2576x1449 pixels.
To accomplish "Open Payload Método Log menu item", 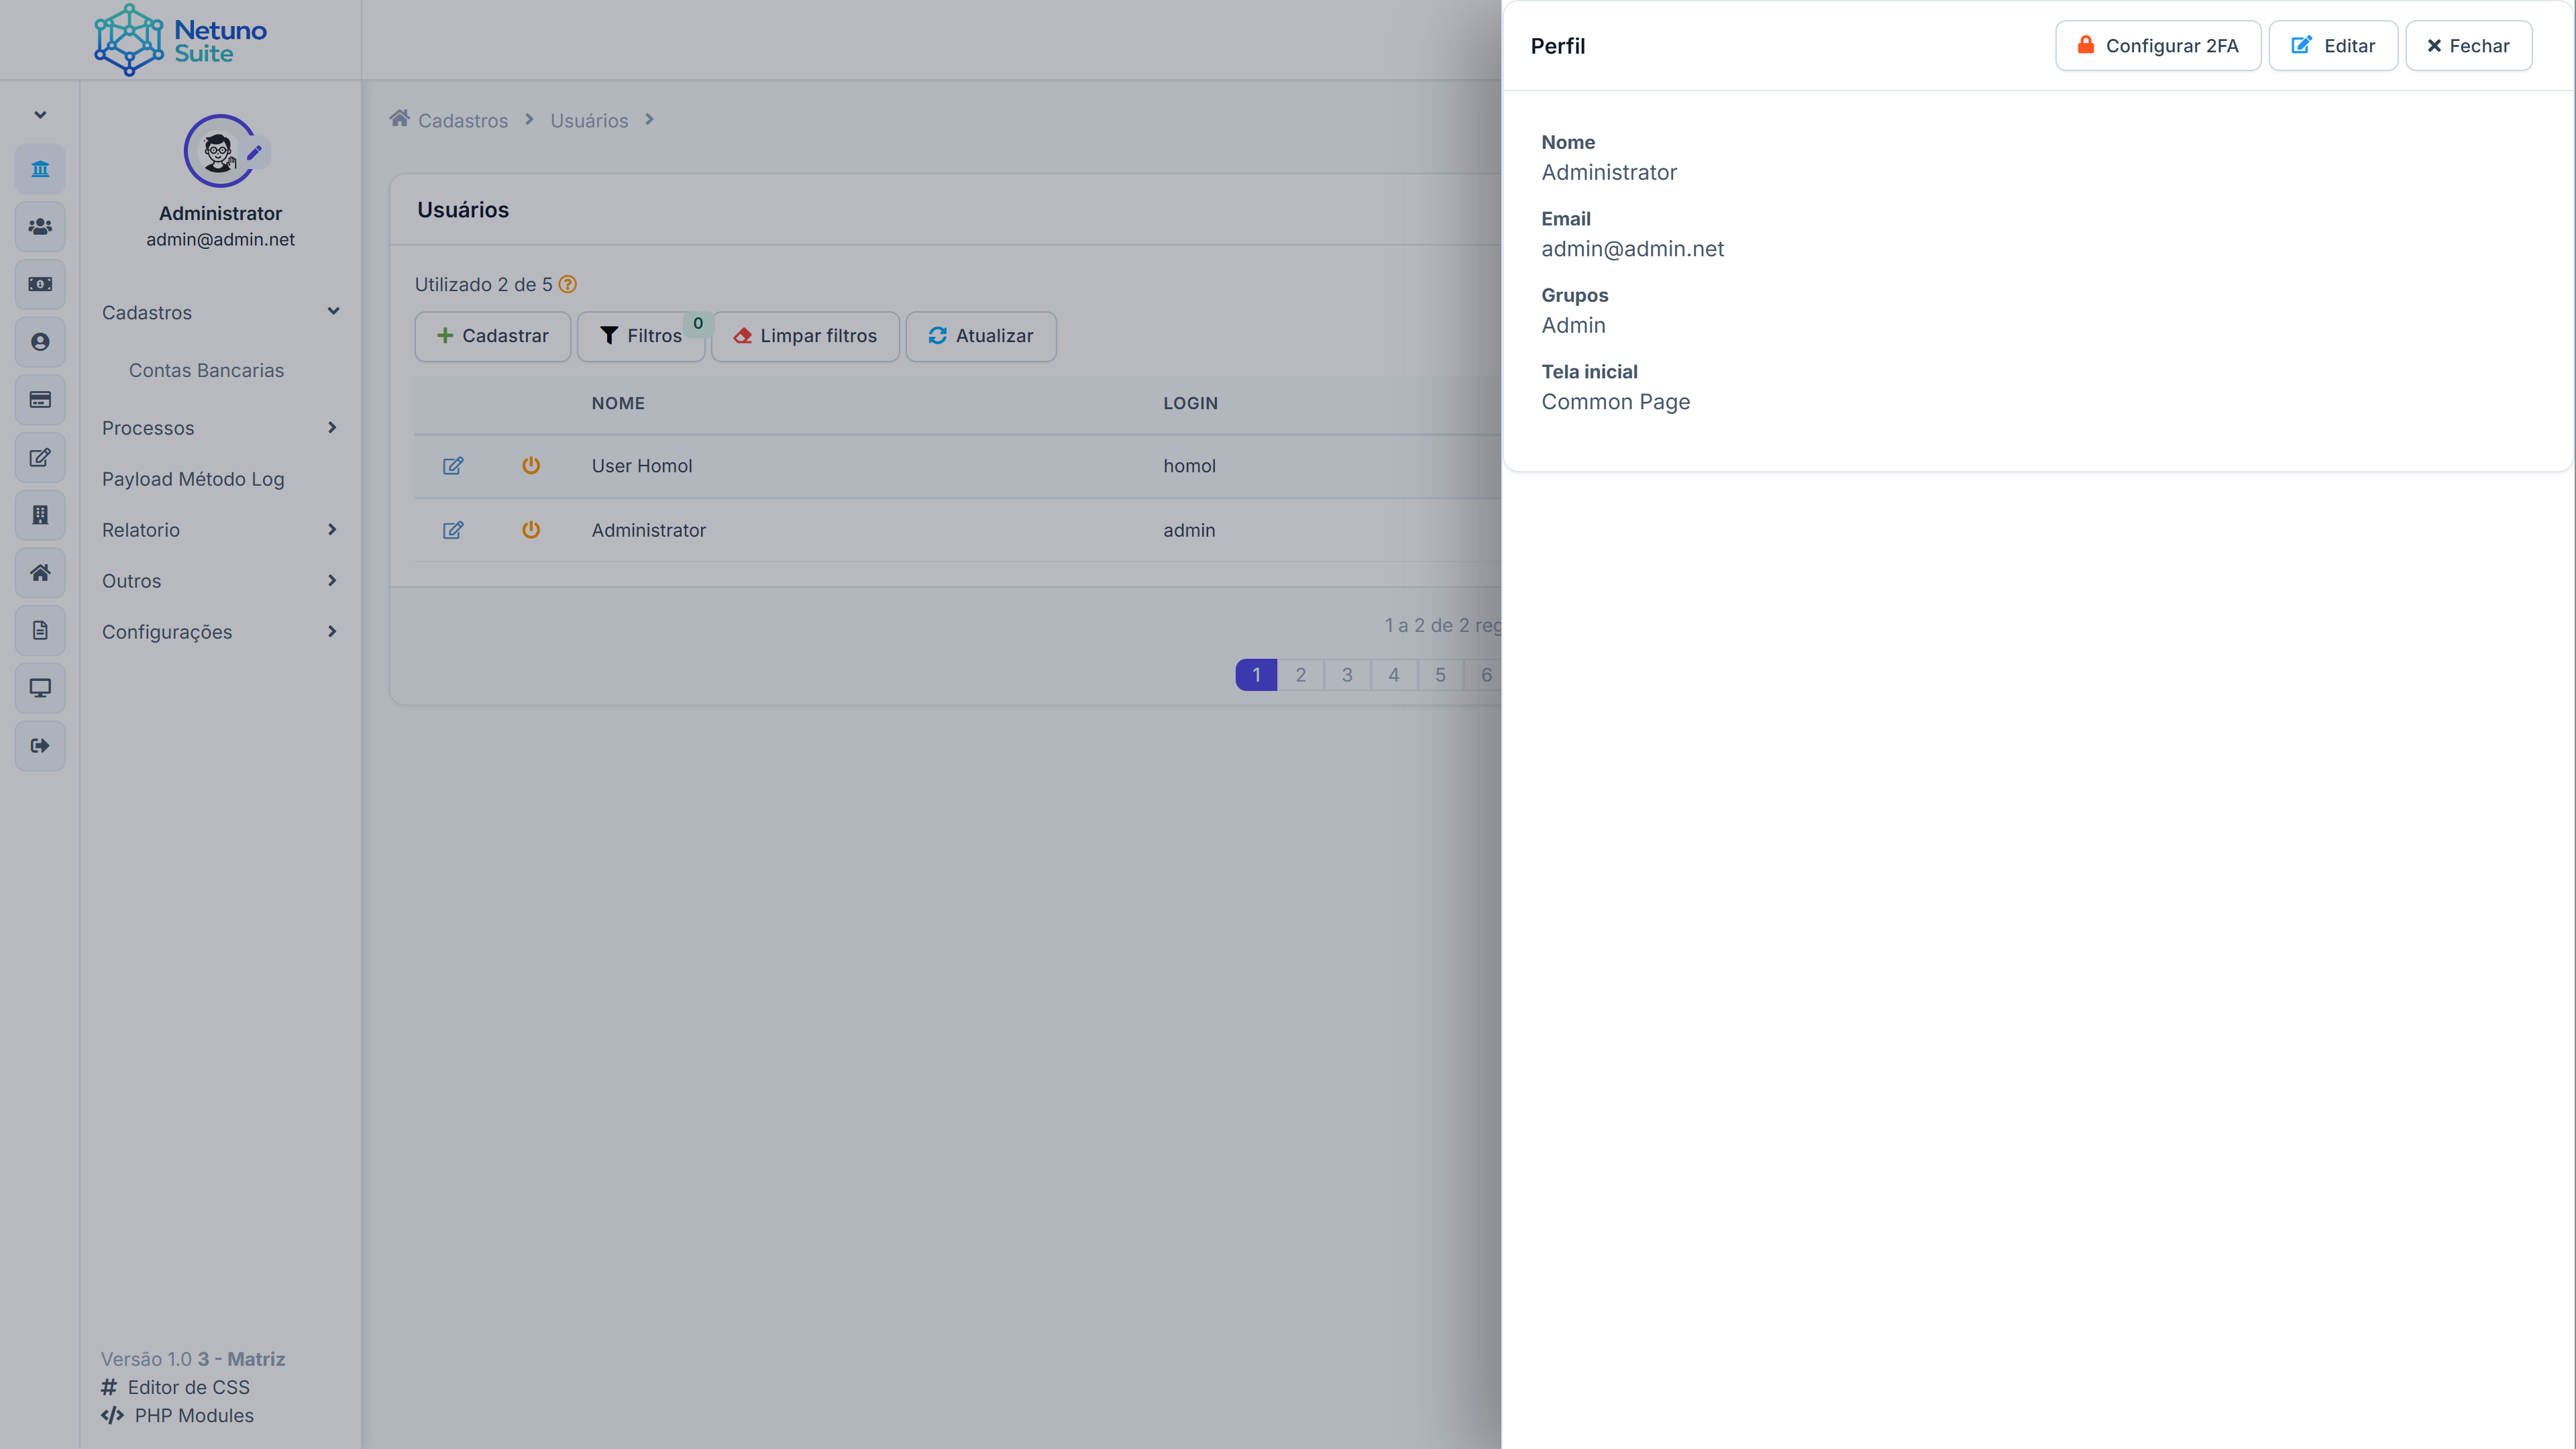I will click(x=193, y=479).
